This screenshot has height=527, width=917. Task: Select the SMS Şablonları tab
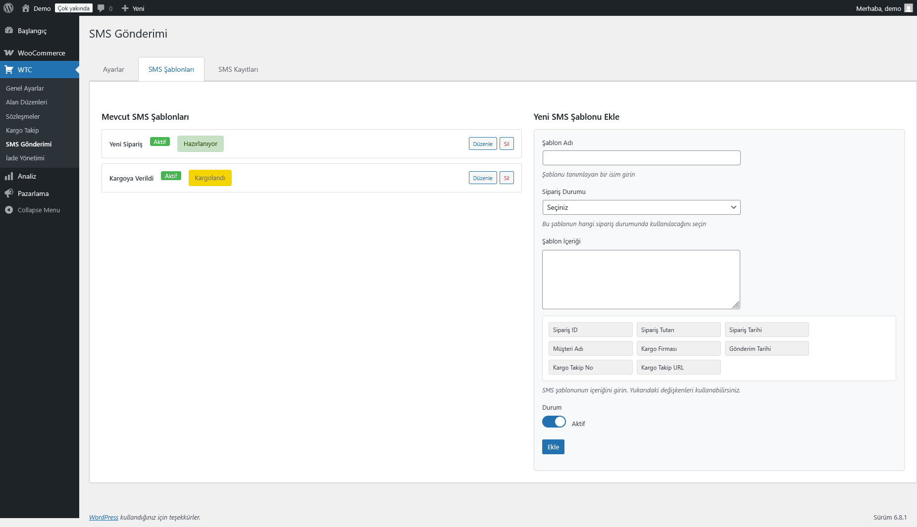[171, 69]
